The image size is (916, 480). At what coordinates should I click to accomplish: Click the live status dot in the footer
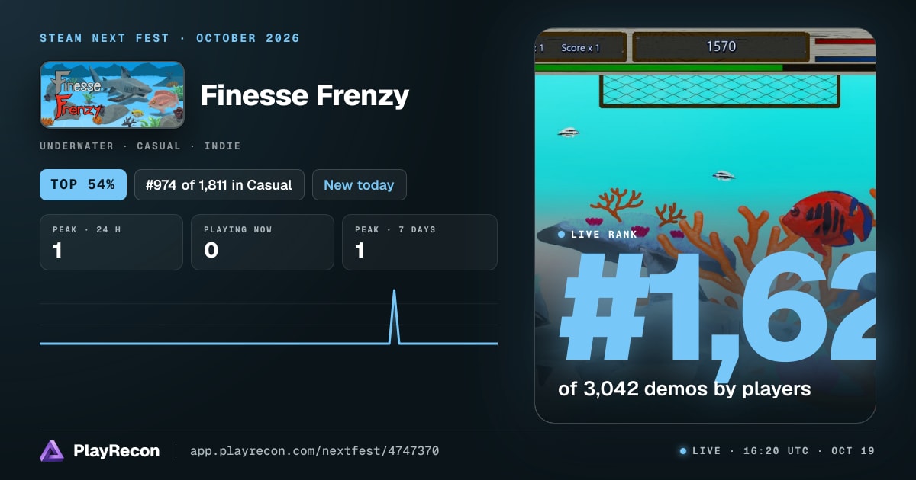[683, 451]
